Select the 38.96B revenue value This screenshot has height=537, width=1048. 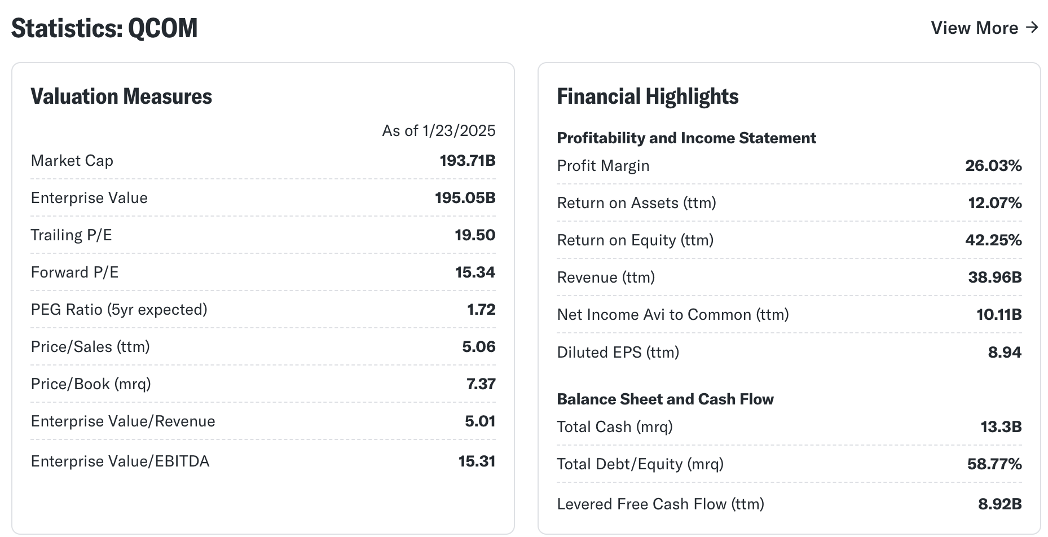pyautogui.click(x=995, y=278)
